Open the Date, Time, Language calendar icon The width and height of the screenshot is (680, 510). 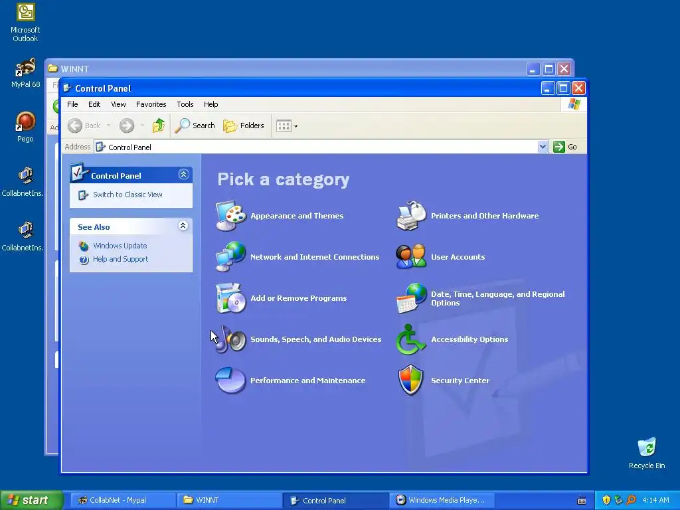point(412,298)
